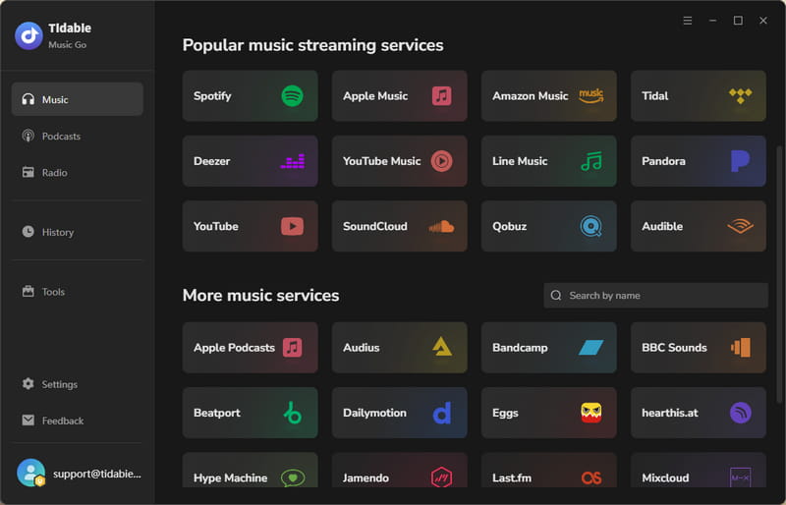Open the Apple Music service card
786x505 pixels.
point(399,95)
